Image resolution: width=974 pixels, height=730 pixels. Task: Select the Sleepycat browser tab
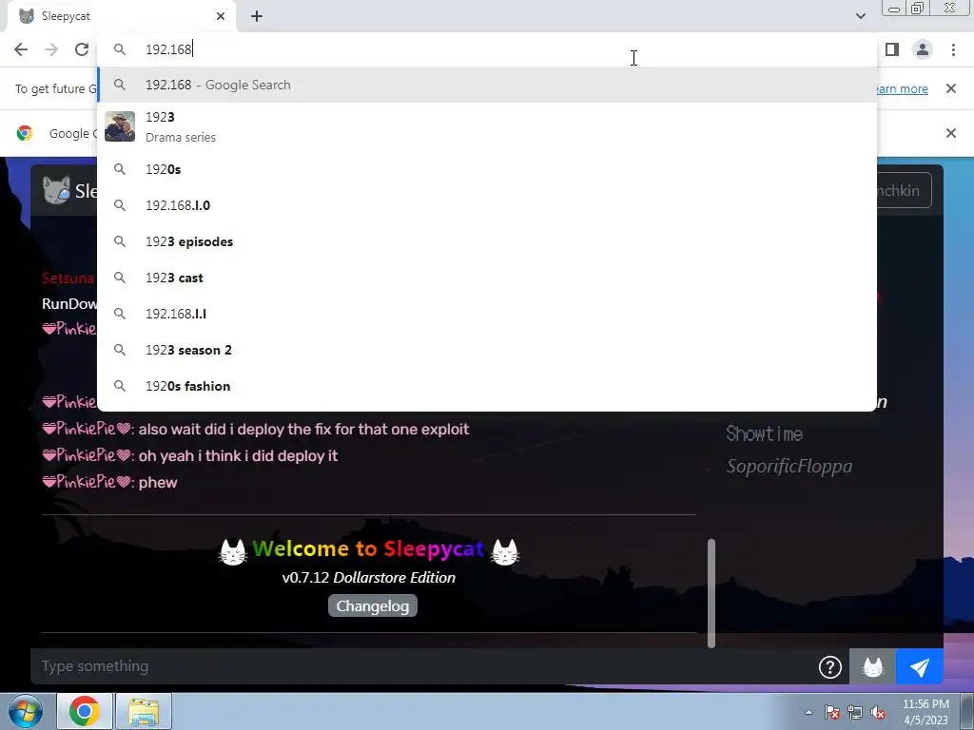click(121, 16)
